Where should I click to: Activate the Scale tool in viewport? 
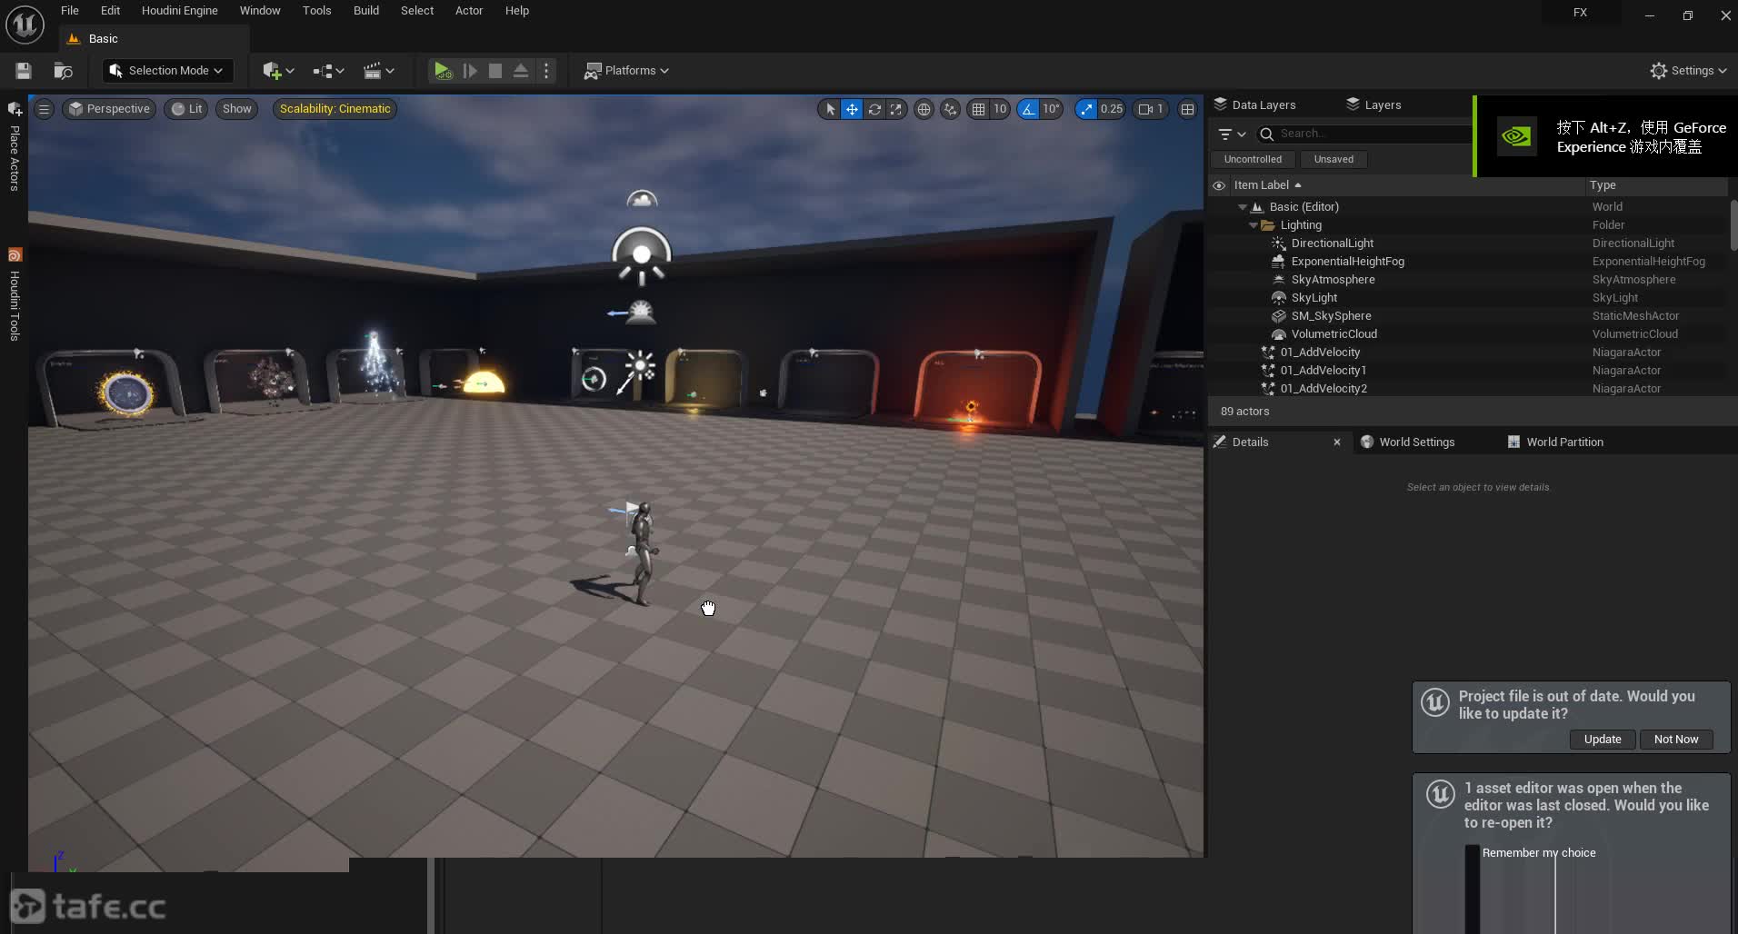pyautogui.click(x=896, y=109)
